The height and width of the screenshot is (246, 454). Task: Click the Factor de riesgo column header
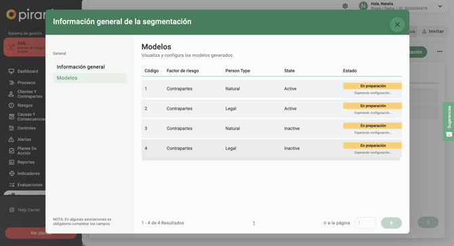pyautogui.click(x=182, y=70)
